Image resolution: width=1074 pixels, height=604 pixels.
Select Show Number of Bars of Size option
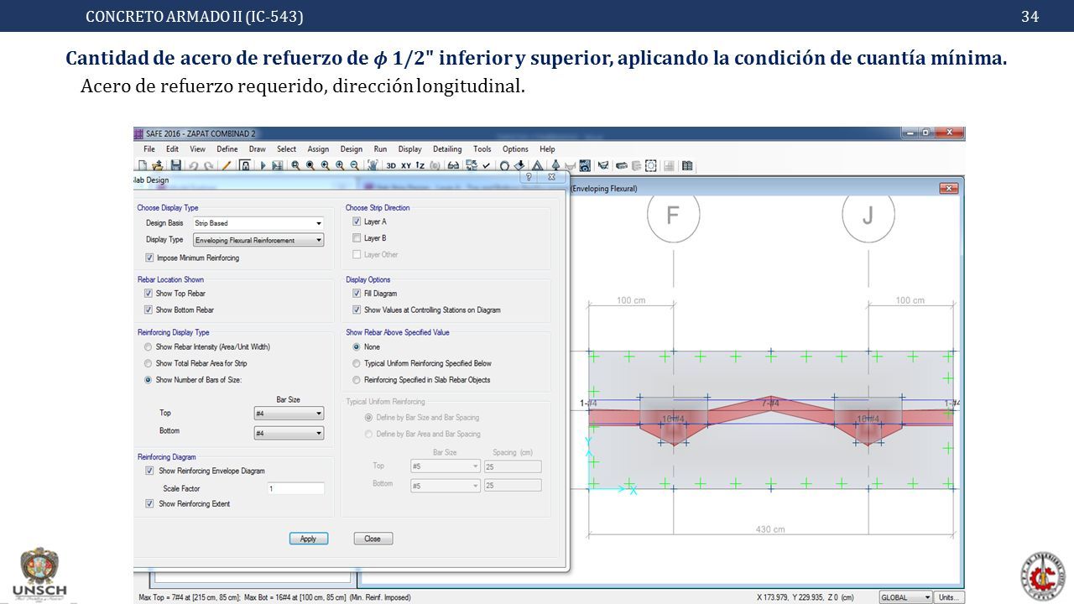pos(149,379)
